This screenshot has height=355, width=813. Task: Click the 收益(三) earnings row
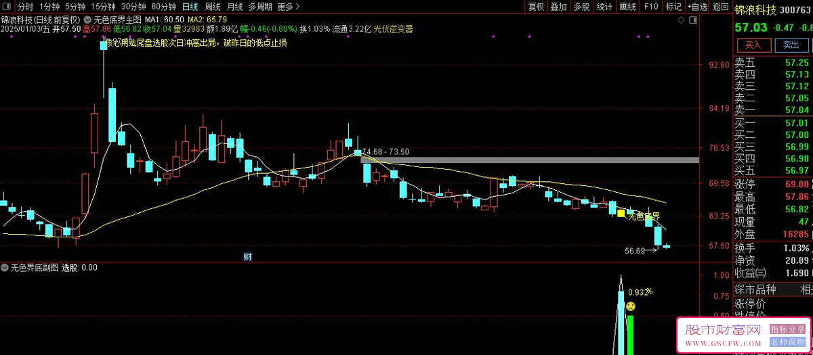(774, 273)
